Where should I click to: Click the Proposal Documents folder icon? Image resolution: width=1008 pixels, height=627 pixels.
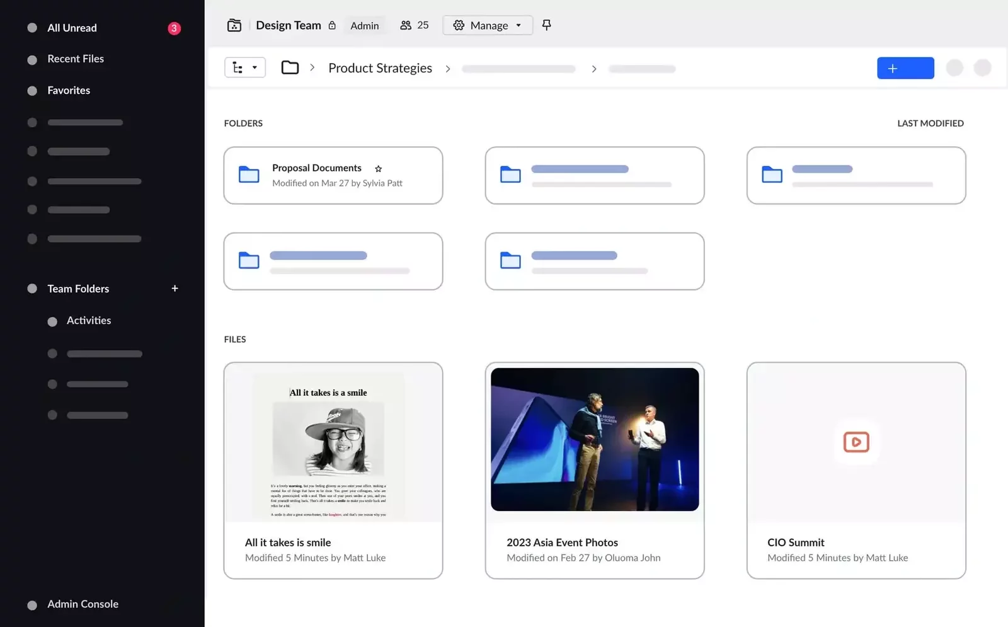tap(249, 175)
